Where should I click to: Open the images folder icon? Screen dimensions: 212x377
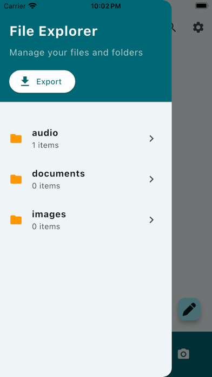(16, 220)
